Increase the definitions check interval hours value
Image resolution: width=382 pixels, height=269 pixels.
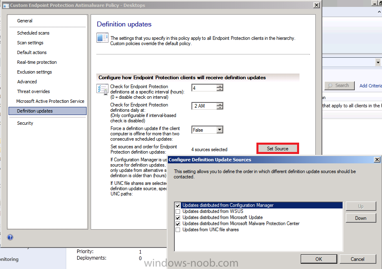click(x=220, y=86)
